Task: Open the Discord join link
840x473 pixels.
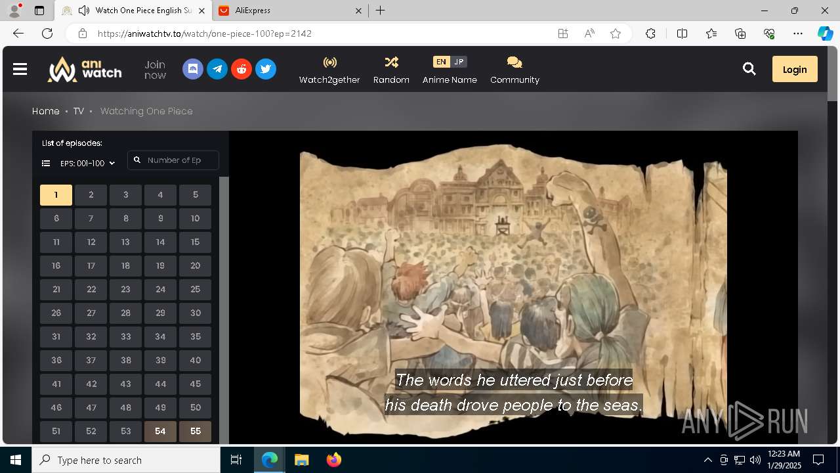Action: click(x=193, y=69)
